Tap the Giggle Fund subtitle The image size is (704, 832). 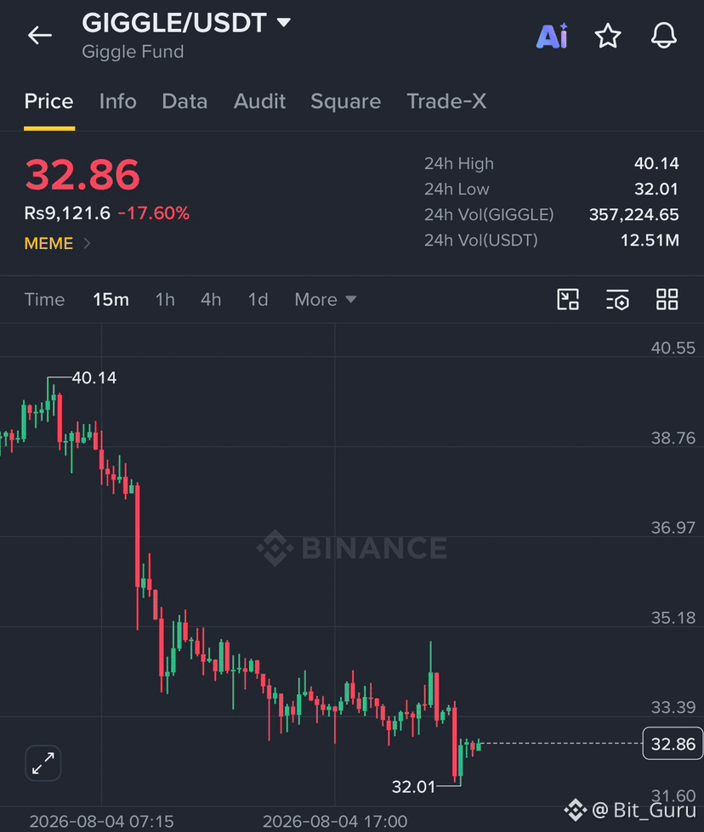[x=133, y=52]
